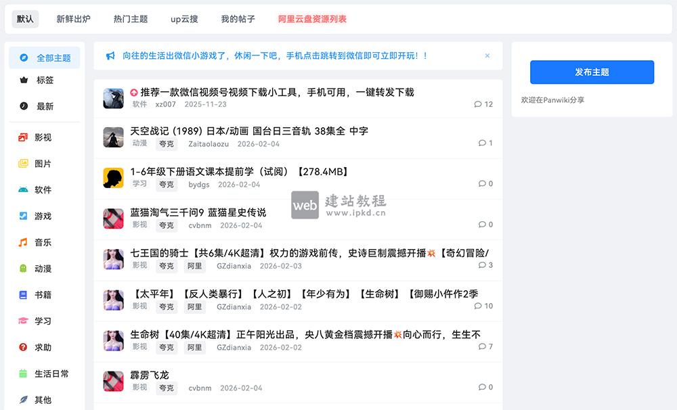This screenshot has height=410, width=677.
Task: View comments on the 霹雳飞龙 post
Action: coord(482,387)
